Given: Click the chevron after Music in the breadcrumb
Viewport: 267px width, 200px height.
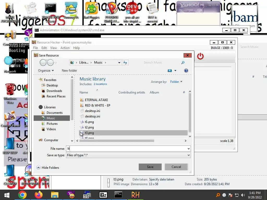Looking at the screenshot, I should (105, 63).
